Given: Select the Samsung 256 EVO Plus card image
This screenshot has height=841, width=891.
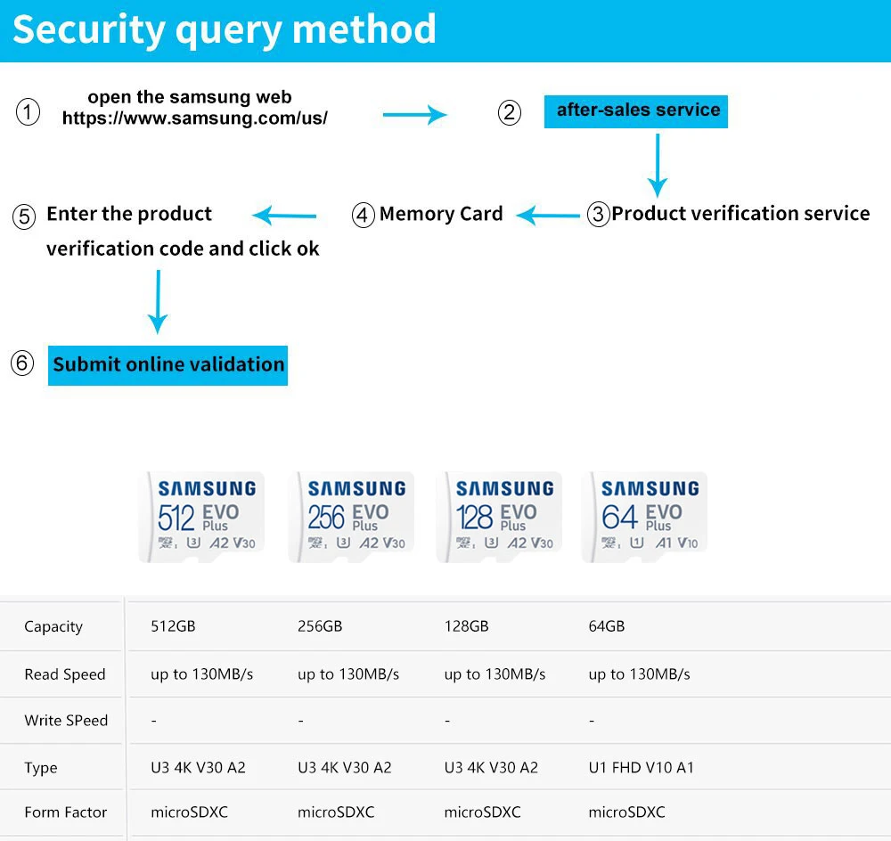Looking at the screenshot, I should click(352, 517).
